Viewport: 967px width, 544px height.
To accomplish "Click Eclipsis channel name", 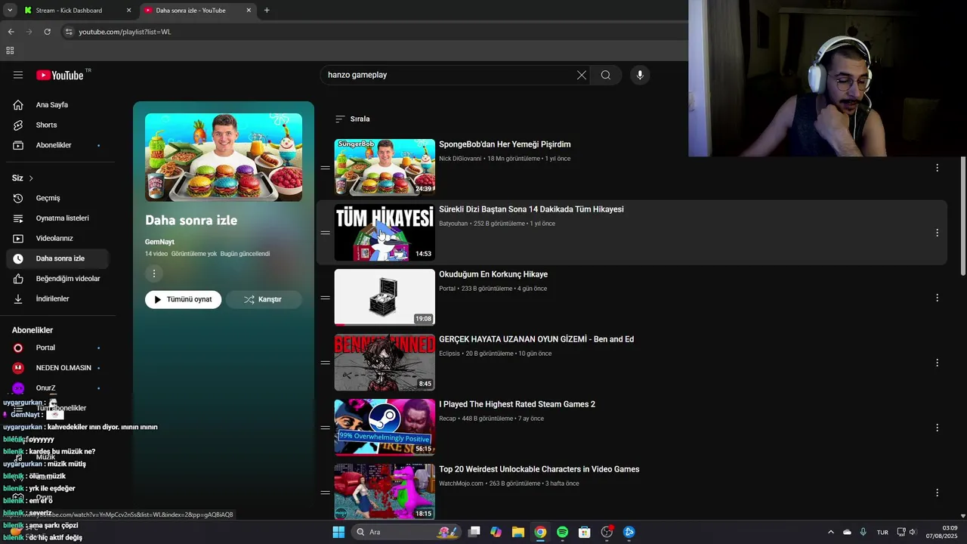I will [450, 354].
